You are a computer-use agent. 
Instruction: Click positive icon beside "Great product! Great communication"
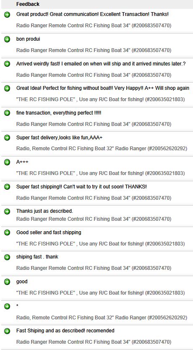[7, 15]
